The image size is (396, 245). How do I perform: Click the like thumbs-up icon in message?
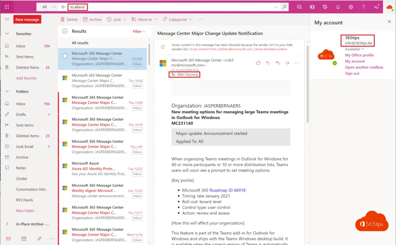[x=258, y=63]
